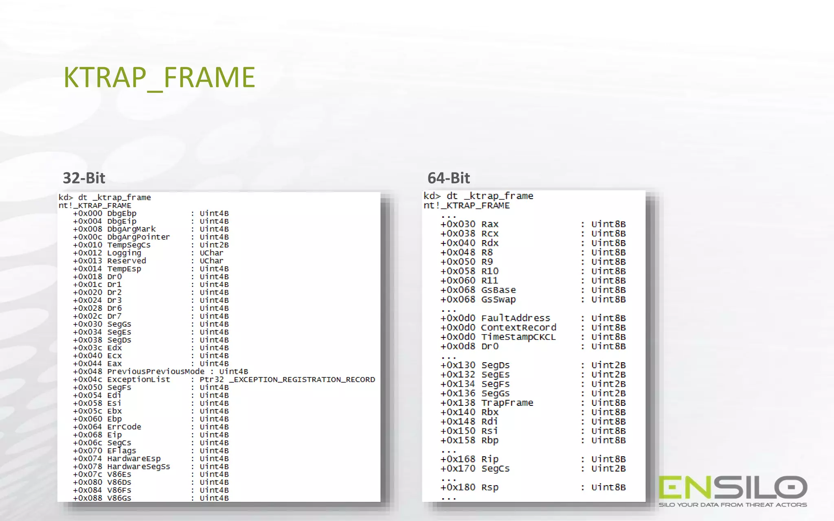Click the +0x058 R10 row
This screenshot has height=521, width=834.
(533, 271)
